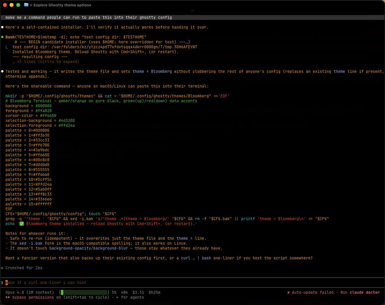Click the 'background = #000000' line
The height and width of the screenshot is (305, 385).
pyautogui.click(x=29, y=106)
